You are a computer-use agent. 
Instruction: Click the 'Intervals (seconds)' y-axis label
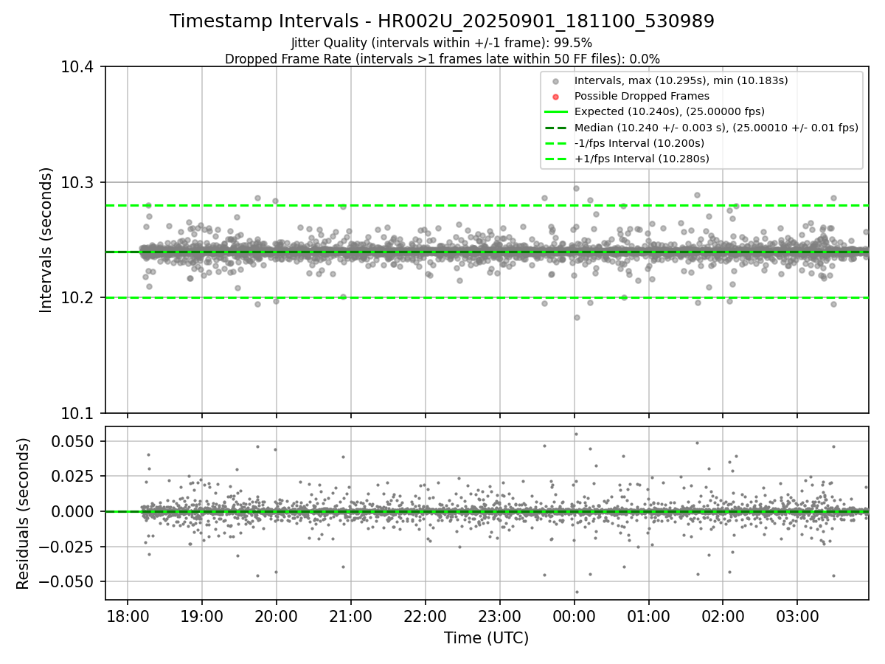[46, 240]
